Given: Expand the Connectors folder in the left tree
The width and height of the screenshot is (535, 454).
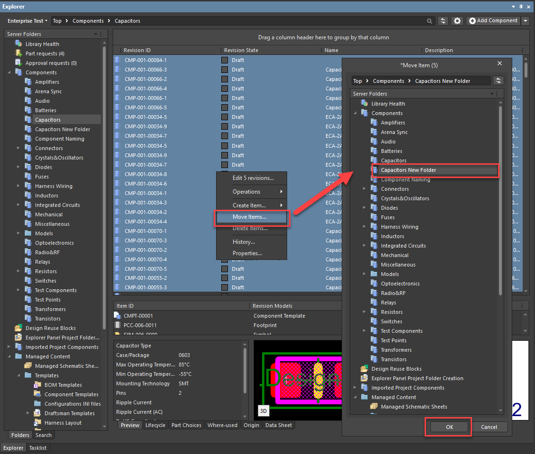Looking at the screenshot, I should [18, 148].
